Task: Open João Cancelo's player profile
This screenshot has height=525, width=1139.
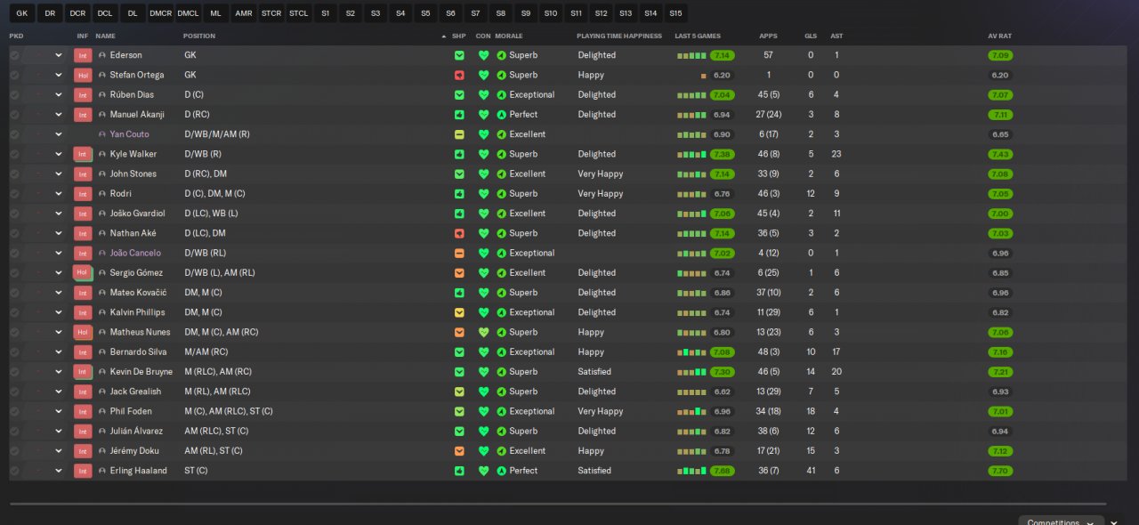Action: [135, 253]
